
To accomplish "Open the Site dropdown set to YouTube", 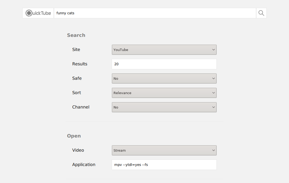I will click(164, 50).
